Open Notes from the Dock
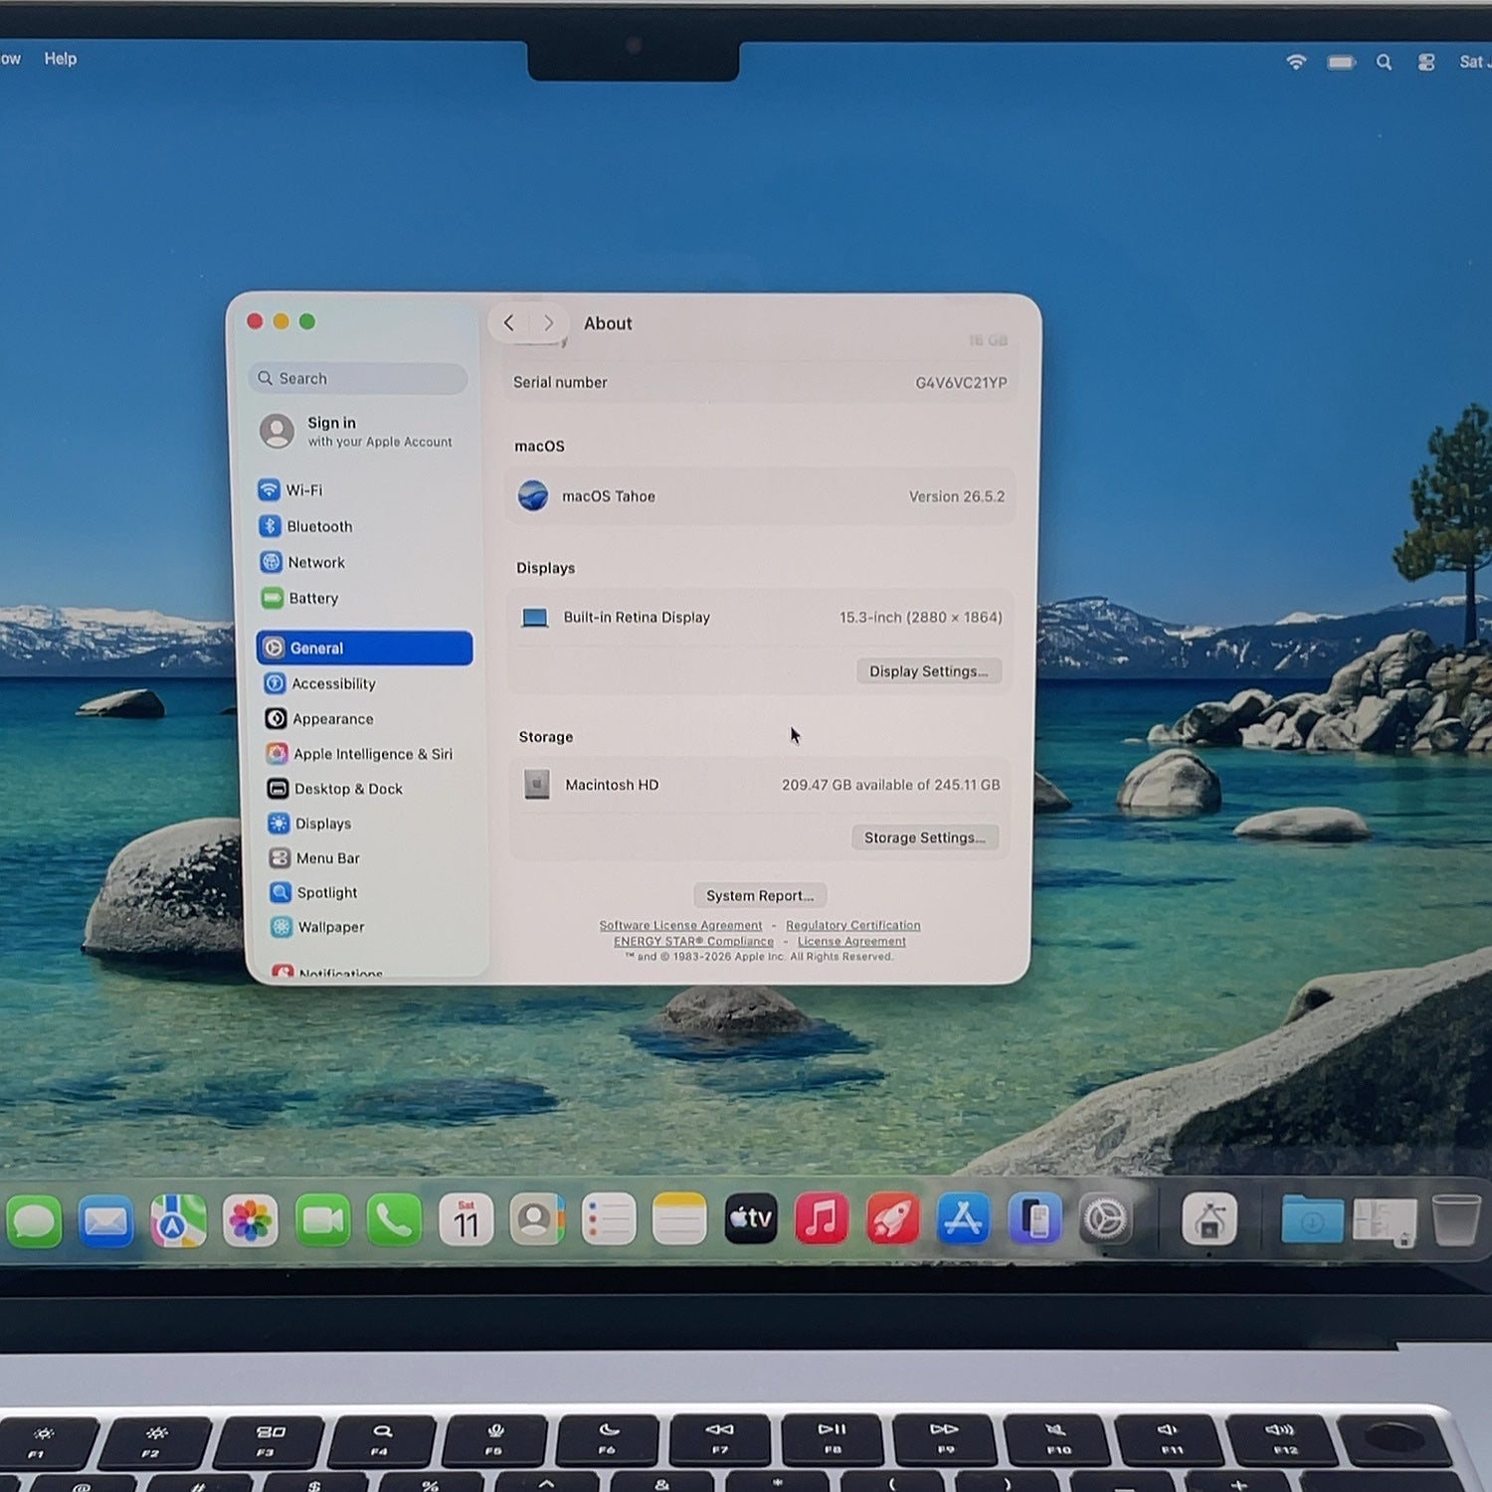This screenshot has width=1492, height=1492. (679, 1219)
